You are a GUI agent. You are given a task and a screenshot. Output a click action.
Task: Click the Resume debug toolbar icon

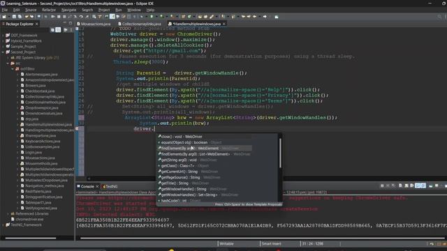click(x=53, y=17)
